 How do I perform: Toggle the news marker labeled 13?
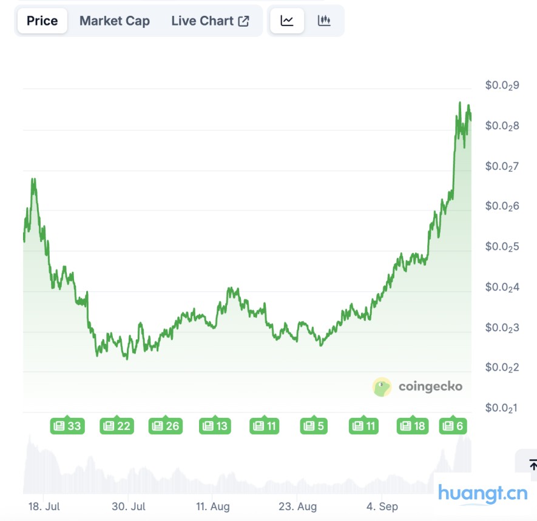214,426
